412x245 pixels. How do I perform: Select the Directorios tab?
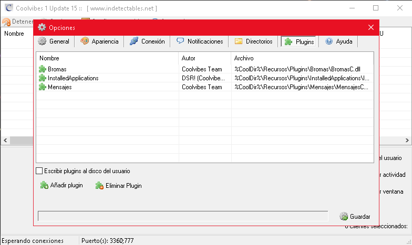click(253, 41)
